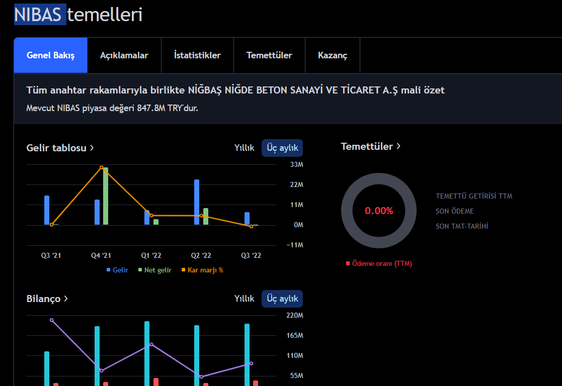This screenshot has width=562, height=386.
Task: Click the TEMETTÜ GETİRİSİ TTM label
Action: coord(474,196)
